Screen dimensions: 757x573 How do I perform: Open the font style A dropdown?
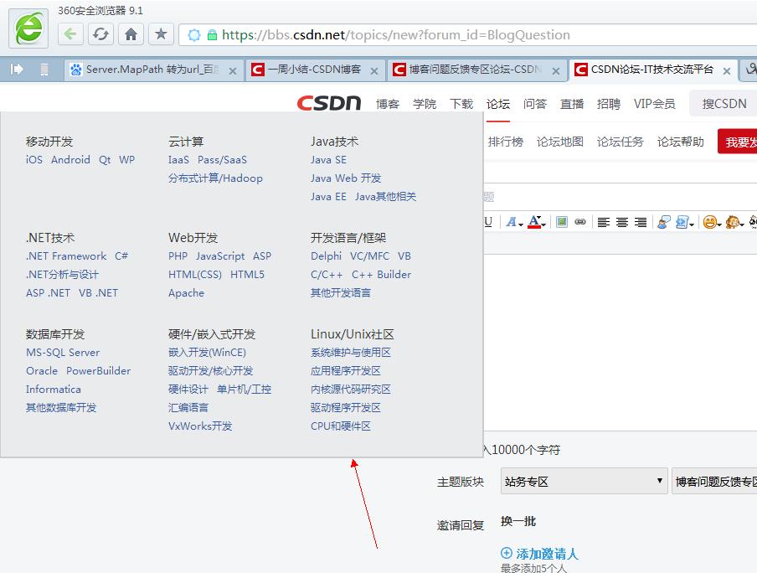(514, 222)
